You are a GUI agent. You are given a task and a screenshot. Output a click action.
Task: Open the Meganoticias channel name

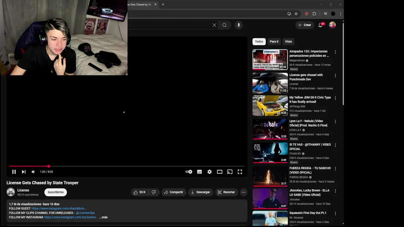point(297,61)
